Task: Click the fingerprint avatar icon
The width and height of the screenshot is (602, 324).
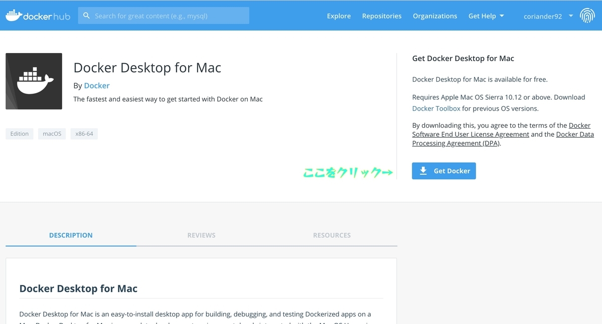Action: coord(587,16)
